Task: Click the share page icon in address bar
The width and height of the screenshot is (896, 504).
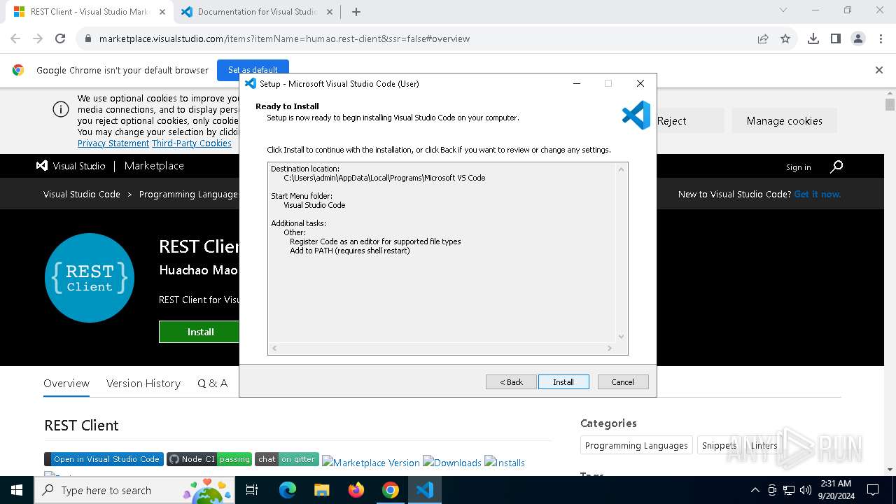Action: [763, 38]
